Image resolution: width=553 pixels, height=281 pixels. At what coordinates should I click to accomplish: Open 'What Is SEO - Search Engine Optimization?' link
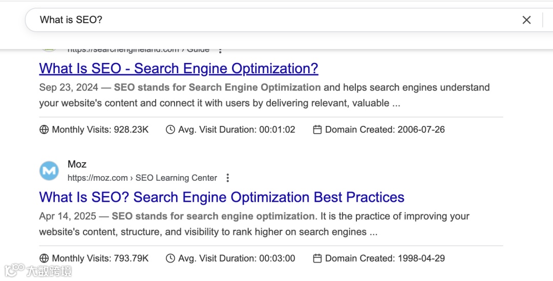pos(179,69)
